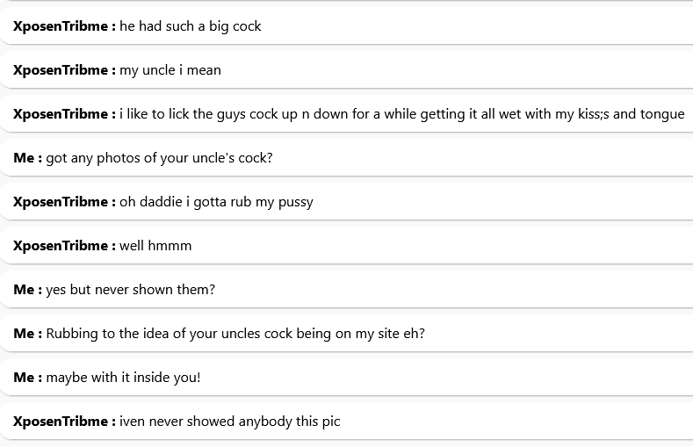This screenshot has height=447, width=693.
Task: Open XposenTribme name beside 'my uncle i mean'
Action: 60,70
